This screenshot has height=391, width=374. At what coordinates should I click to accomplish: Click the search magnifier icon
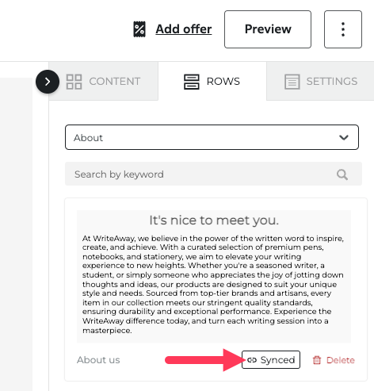[x=342, y=174]
